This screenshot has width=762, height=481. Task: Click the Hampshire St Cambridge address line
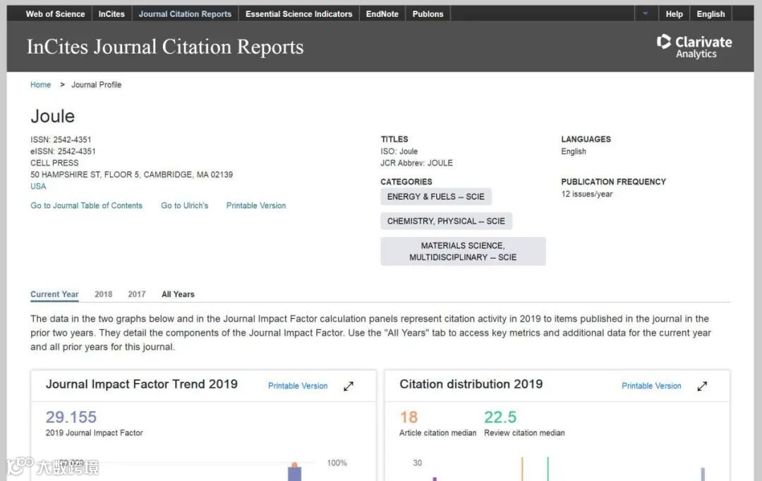[132, 174]
